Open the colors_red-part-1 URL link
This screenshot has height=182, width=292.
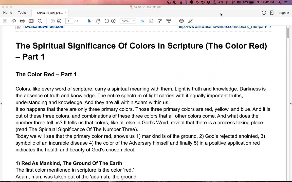coord(224,27)
